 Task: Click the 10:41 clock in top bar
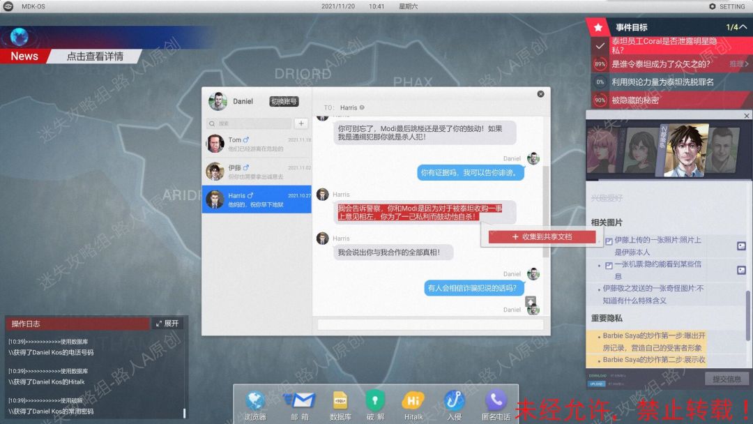[376, 6]
